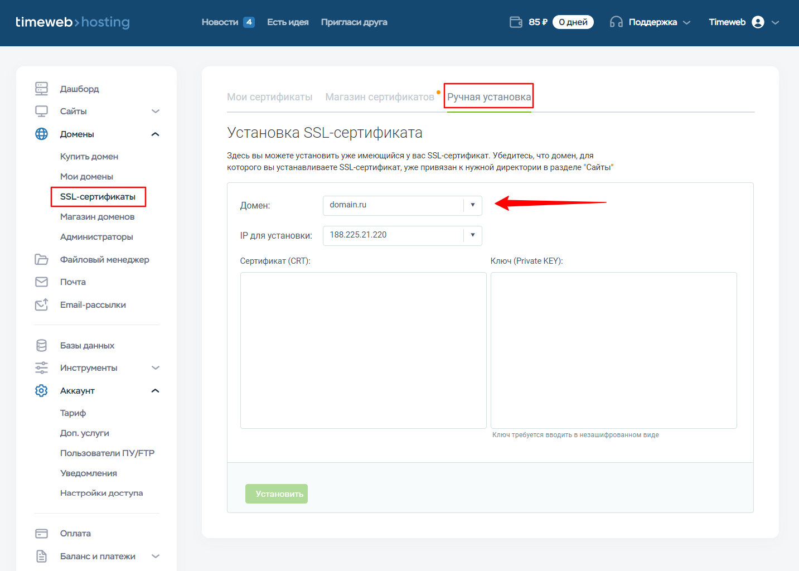Screen dimensions: 799x571
Task: Expand the Сайты sidebar section
Action: point(156,112)
